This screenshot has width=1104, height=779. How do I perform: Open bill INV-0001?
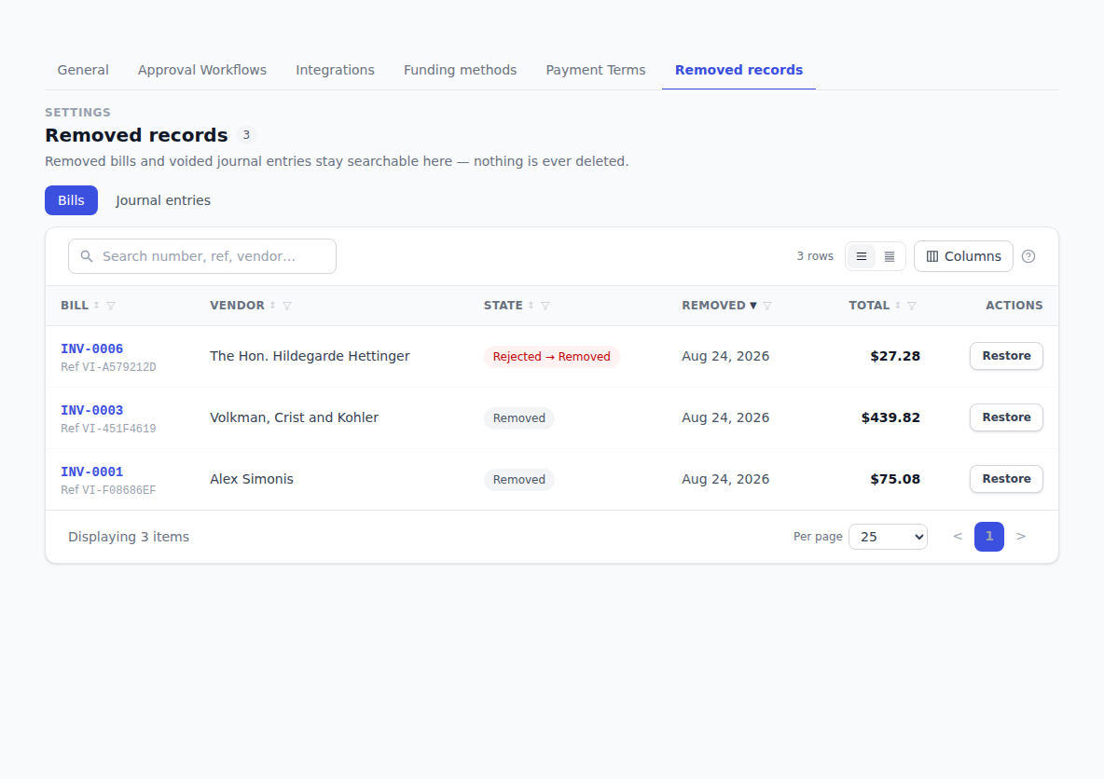tap(91, 471)
